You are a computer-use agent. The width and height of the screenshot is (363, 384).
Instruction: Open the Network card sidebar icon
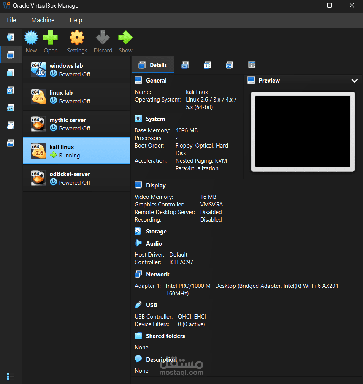tap(10, 108)
